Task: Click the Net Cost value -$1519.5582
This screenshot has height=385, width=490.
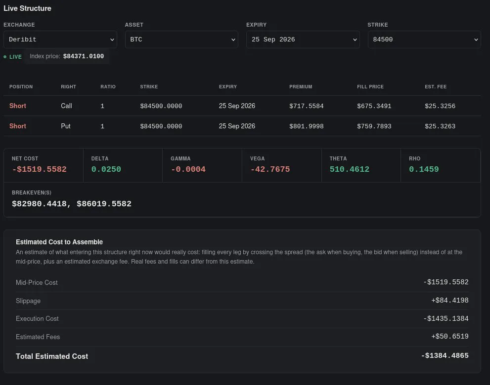Action: pyautogui.click(x=39, y=169)
